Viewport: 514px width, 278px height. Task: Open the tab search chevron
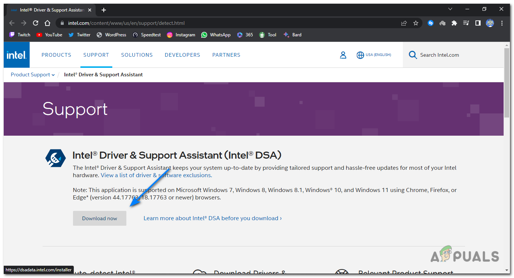[x=450, y=9]
